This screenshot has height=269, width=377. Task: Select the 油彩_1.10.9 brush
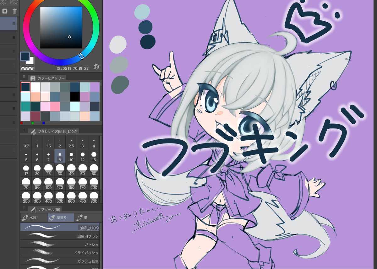pyautogui.click(x=60, y=227)
